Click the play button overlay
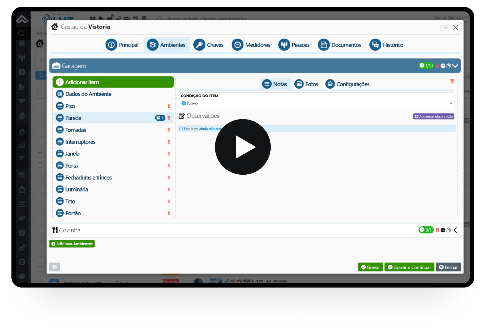Screen dimensions: 486x331 (x=243, y=147)
